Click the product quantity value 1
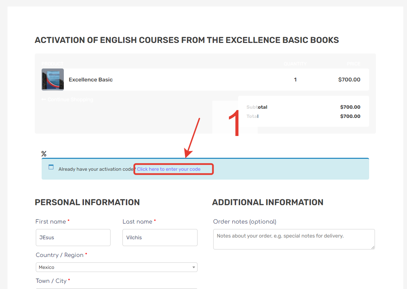The height and width of the screenshot is (289, 407). [x=295, y=80]
